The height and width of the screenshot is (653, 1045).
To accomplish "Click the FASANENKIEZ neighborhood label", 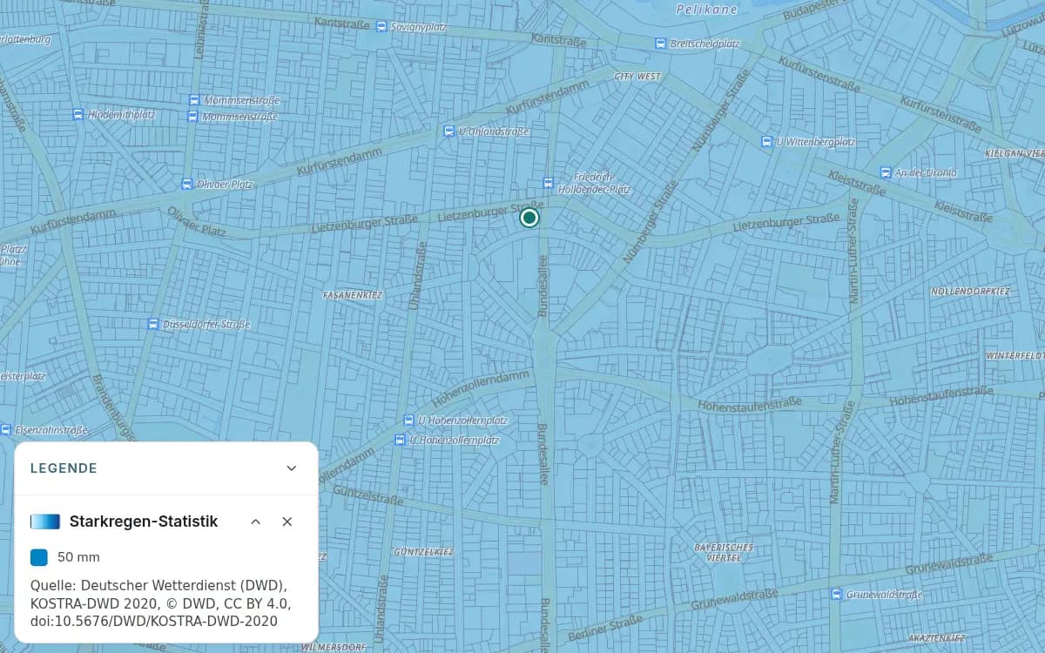I will click(x=354, y=295).
